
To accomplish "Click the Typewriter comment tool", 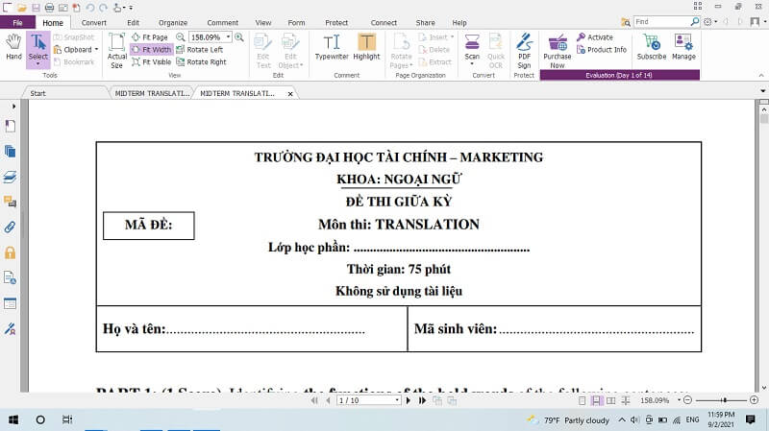I will [x=332, y=47].
